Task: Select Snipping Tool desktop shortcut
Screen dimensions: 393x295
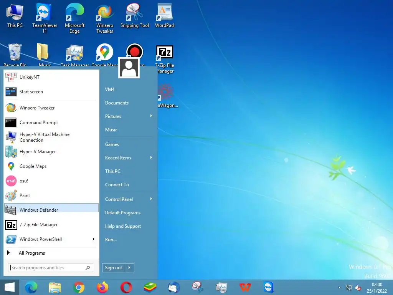Action: point(135,15)
